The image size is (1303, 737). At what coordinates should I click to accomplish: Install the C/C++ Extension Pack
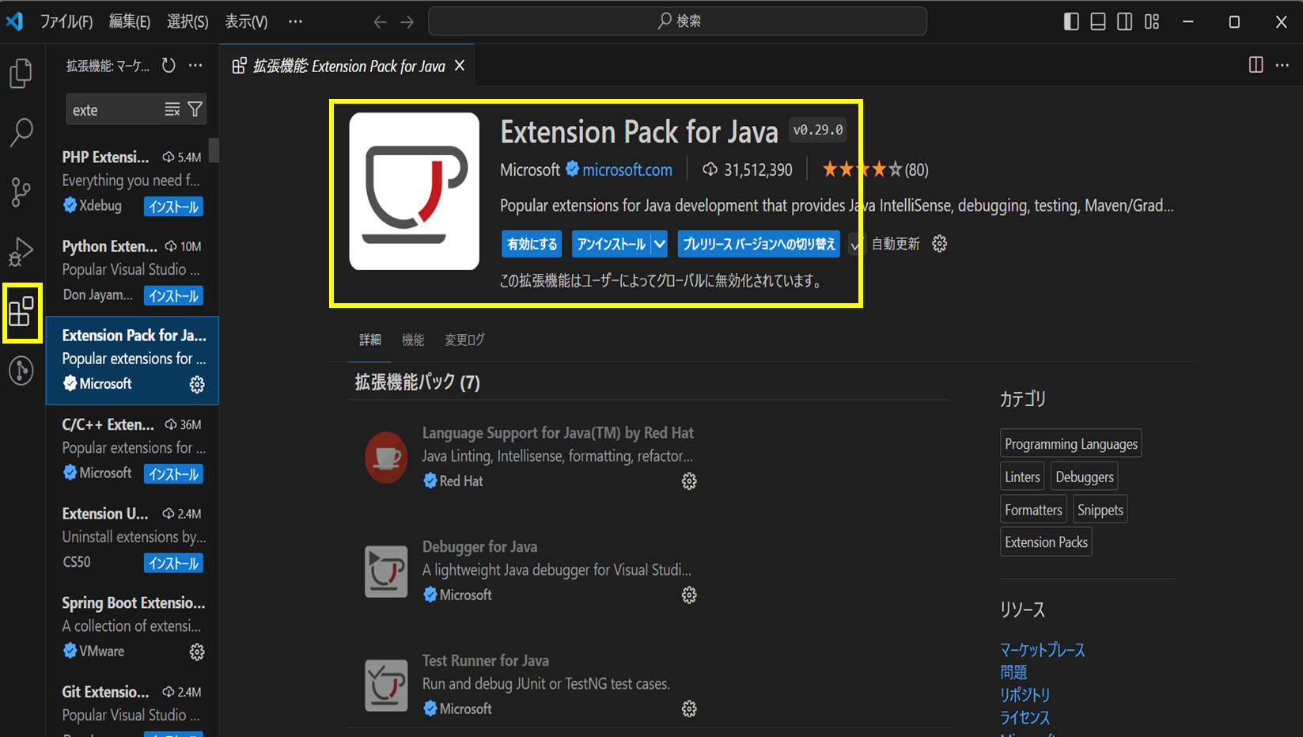click(x=173, y=474)
